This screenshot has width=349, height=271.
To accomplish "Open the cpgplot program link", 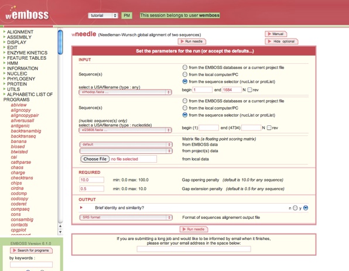I will coord(19,230).
